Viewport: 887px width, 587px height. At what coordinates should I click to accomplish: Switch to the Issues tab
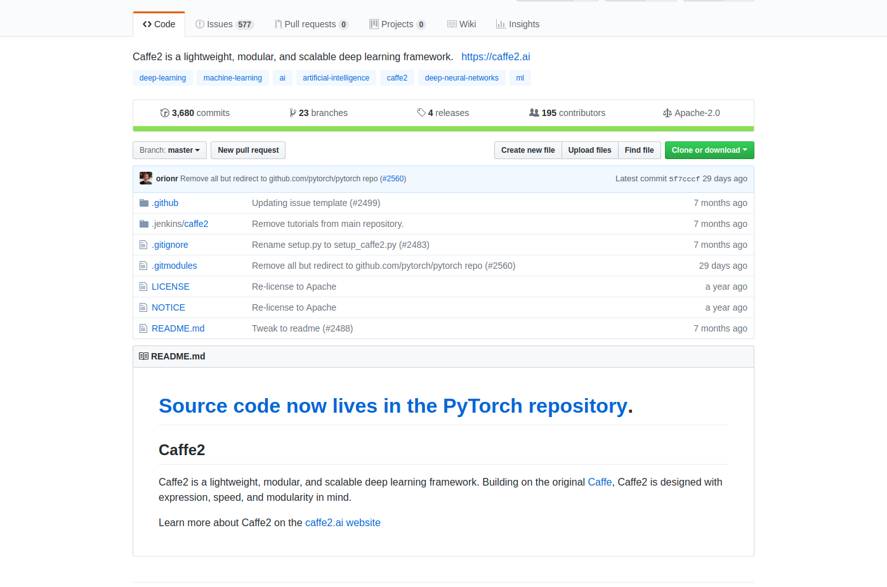click(224, 24)
